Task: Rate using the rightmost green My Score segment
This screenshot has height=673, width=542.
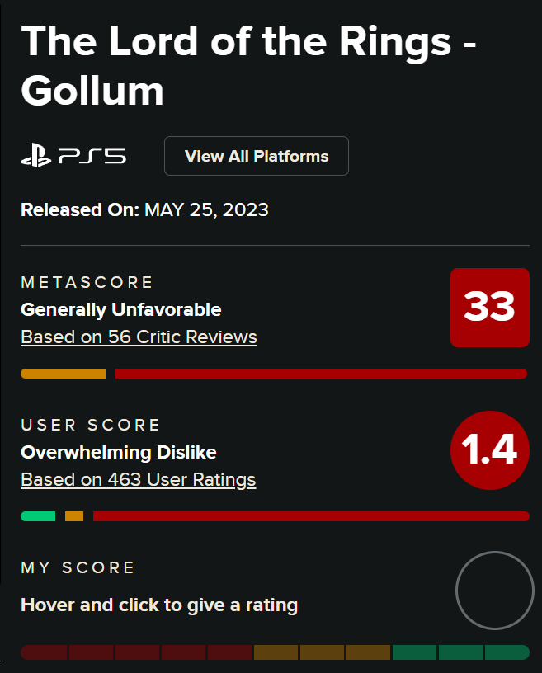Action: [x=507, y=652]
